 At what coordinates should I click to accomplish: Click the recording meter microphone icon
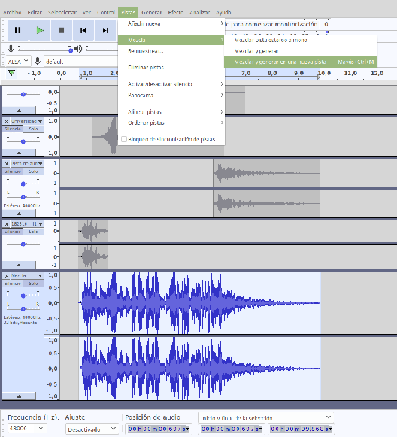11,49
